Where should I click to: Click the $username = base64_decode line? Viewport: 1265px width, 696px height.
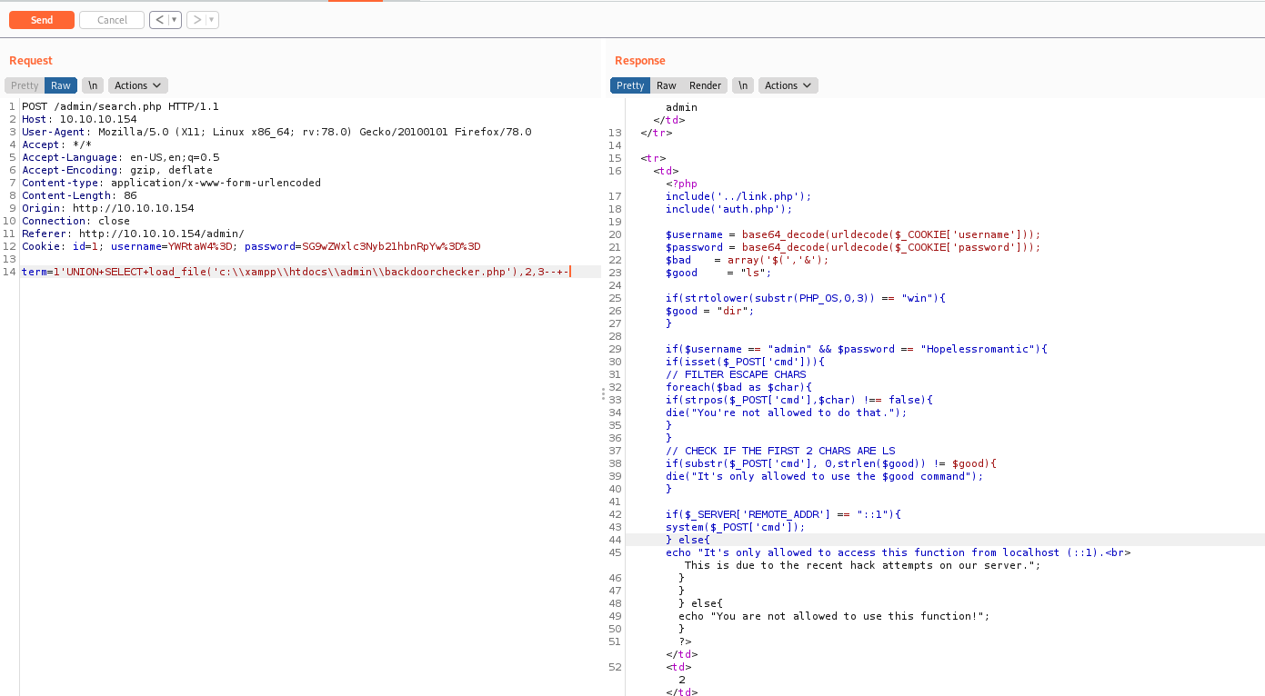853,234
